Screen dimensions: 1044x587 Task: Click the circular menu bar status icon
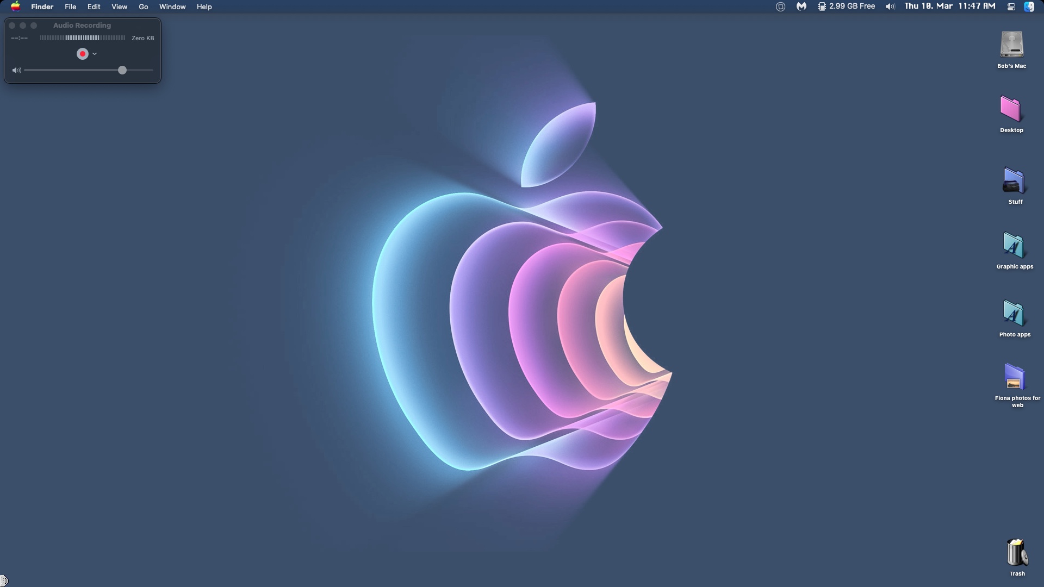click(x=780, y=7)
